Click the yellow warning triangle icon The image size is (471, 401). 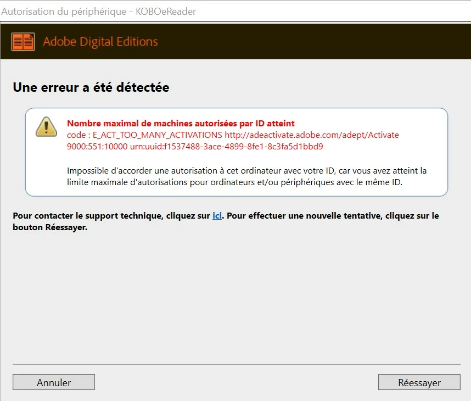46,126
